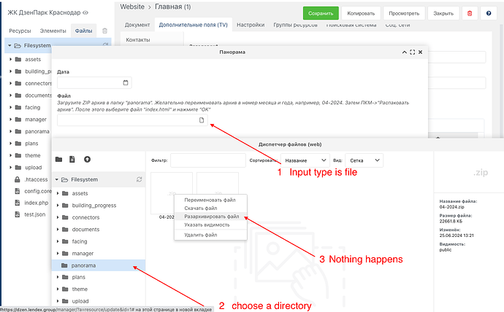Expand facing folder in left sidebar
This screenshot has width=504, height=312.
10,107
